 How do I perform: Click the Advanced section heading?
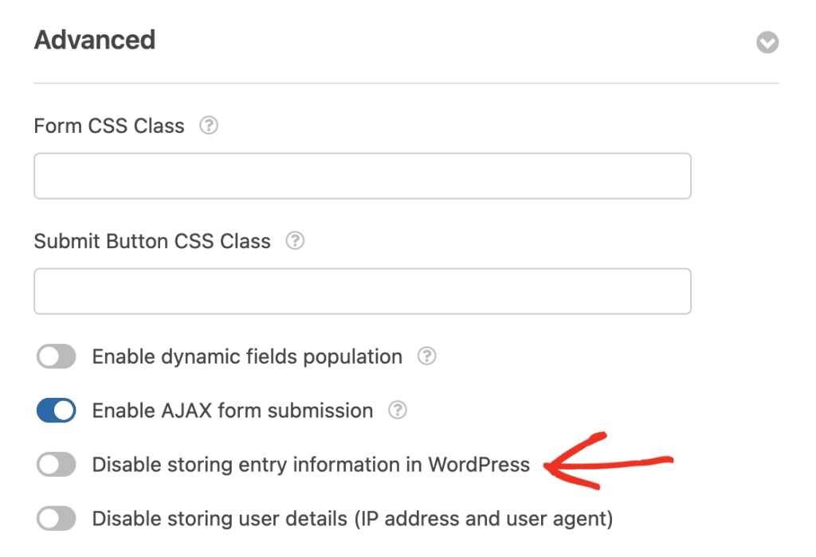point(94,40)
